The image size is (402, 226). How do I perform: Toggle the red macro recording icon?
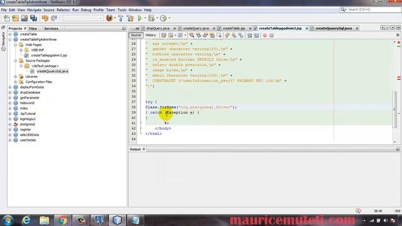264,35
